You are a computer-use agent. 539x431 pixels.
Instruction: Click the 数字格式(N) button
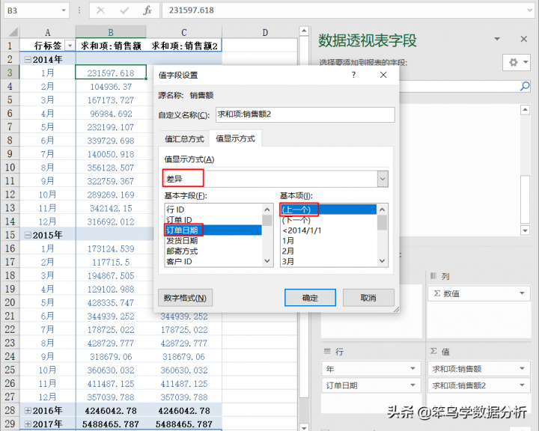click(x=186, y=298)
